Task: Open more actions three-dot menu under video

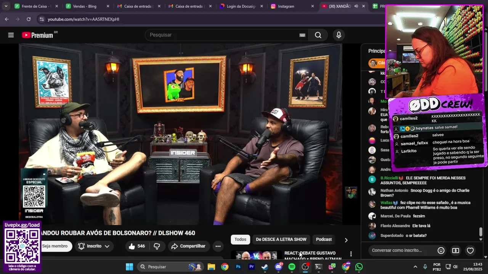Action: pyautogui.click(x=218, y=246)
